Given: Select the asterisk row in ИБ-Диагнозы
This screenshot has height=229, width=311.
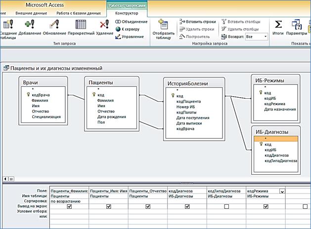Looking at the screenshot, I should 276,139.
